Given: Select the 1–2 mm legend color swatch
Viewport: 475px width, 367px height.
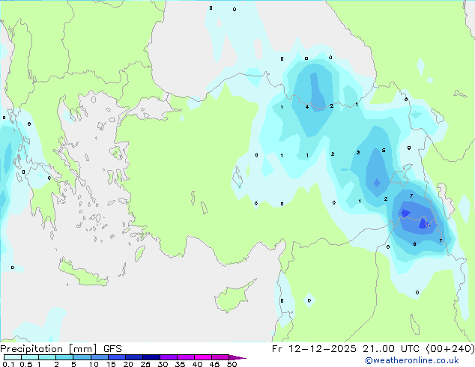Looking at the screenshot, I should tap(47, 357).
